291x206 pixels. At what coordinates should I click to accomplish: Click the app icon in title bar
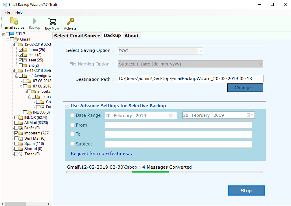coord(5,4)
